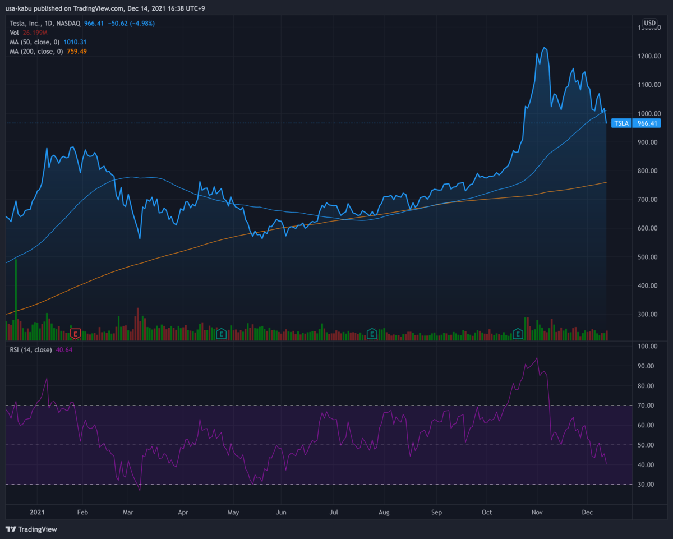Select the -50.62 (-4.98%) change value

(132, 24)
